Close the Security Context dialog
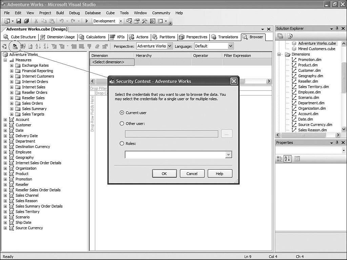 [x=234, y=81]
